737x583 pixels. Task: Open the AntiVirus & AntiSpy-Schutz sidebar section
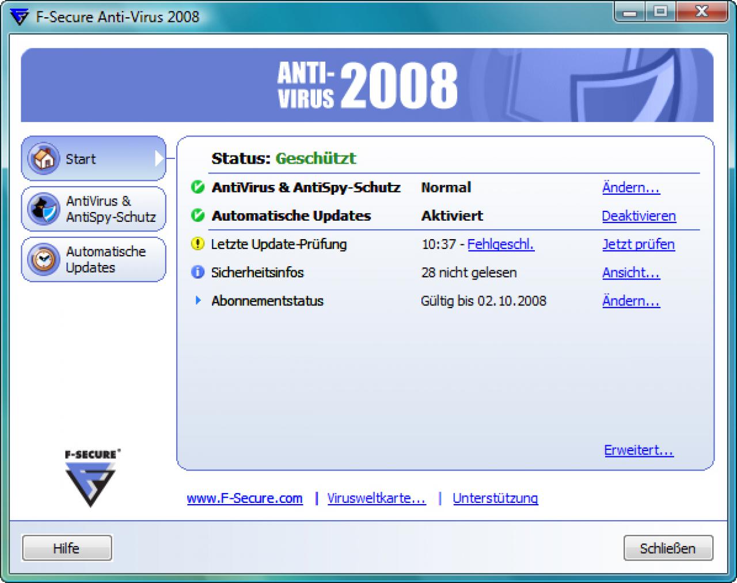pyautogui.click(x=93, y=209)
